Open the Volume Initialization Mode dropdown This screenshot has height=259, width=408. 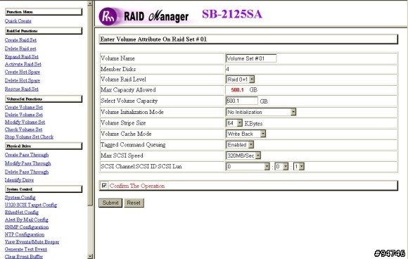tap(261, 112)
